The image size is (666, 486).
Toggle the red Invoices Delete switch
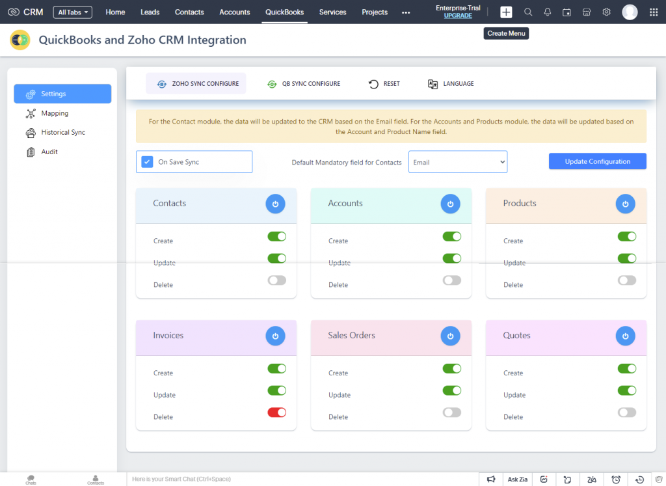pos(277,412)
